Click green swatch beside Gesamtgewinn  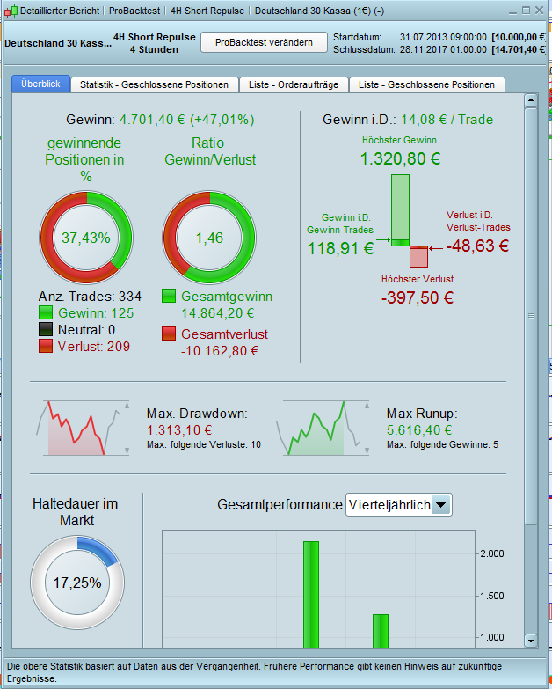click(169, 297)
